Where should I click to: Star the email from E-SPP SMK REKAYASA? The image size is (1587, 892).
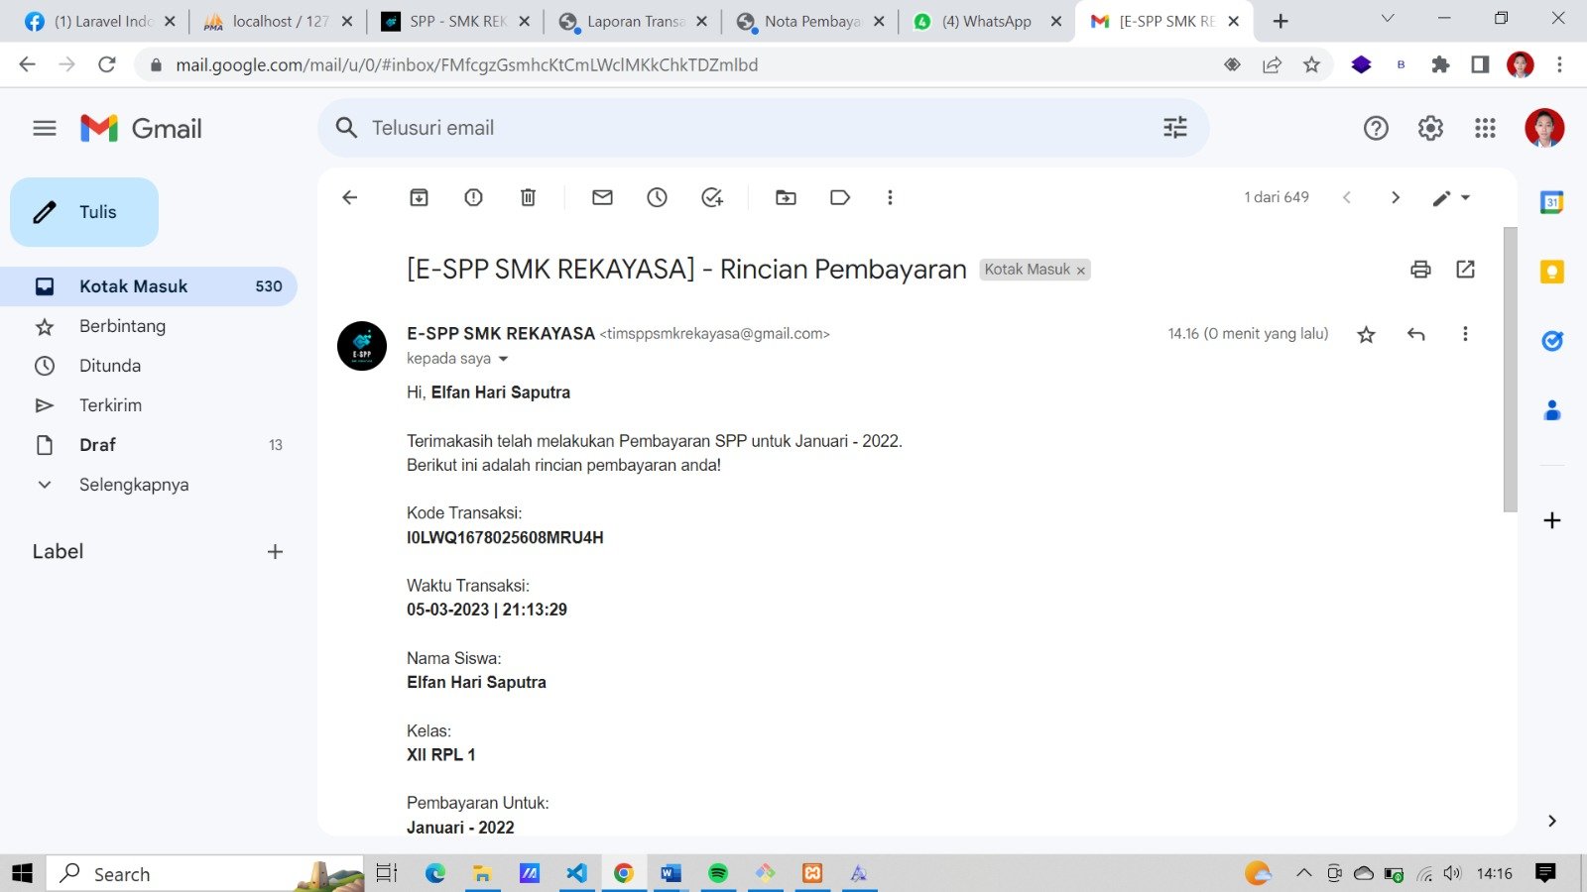[1366, 334]
